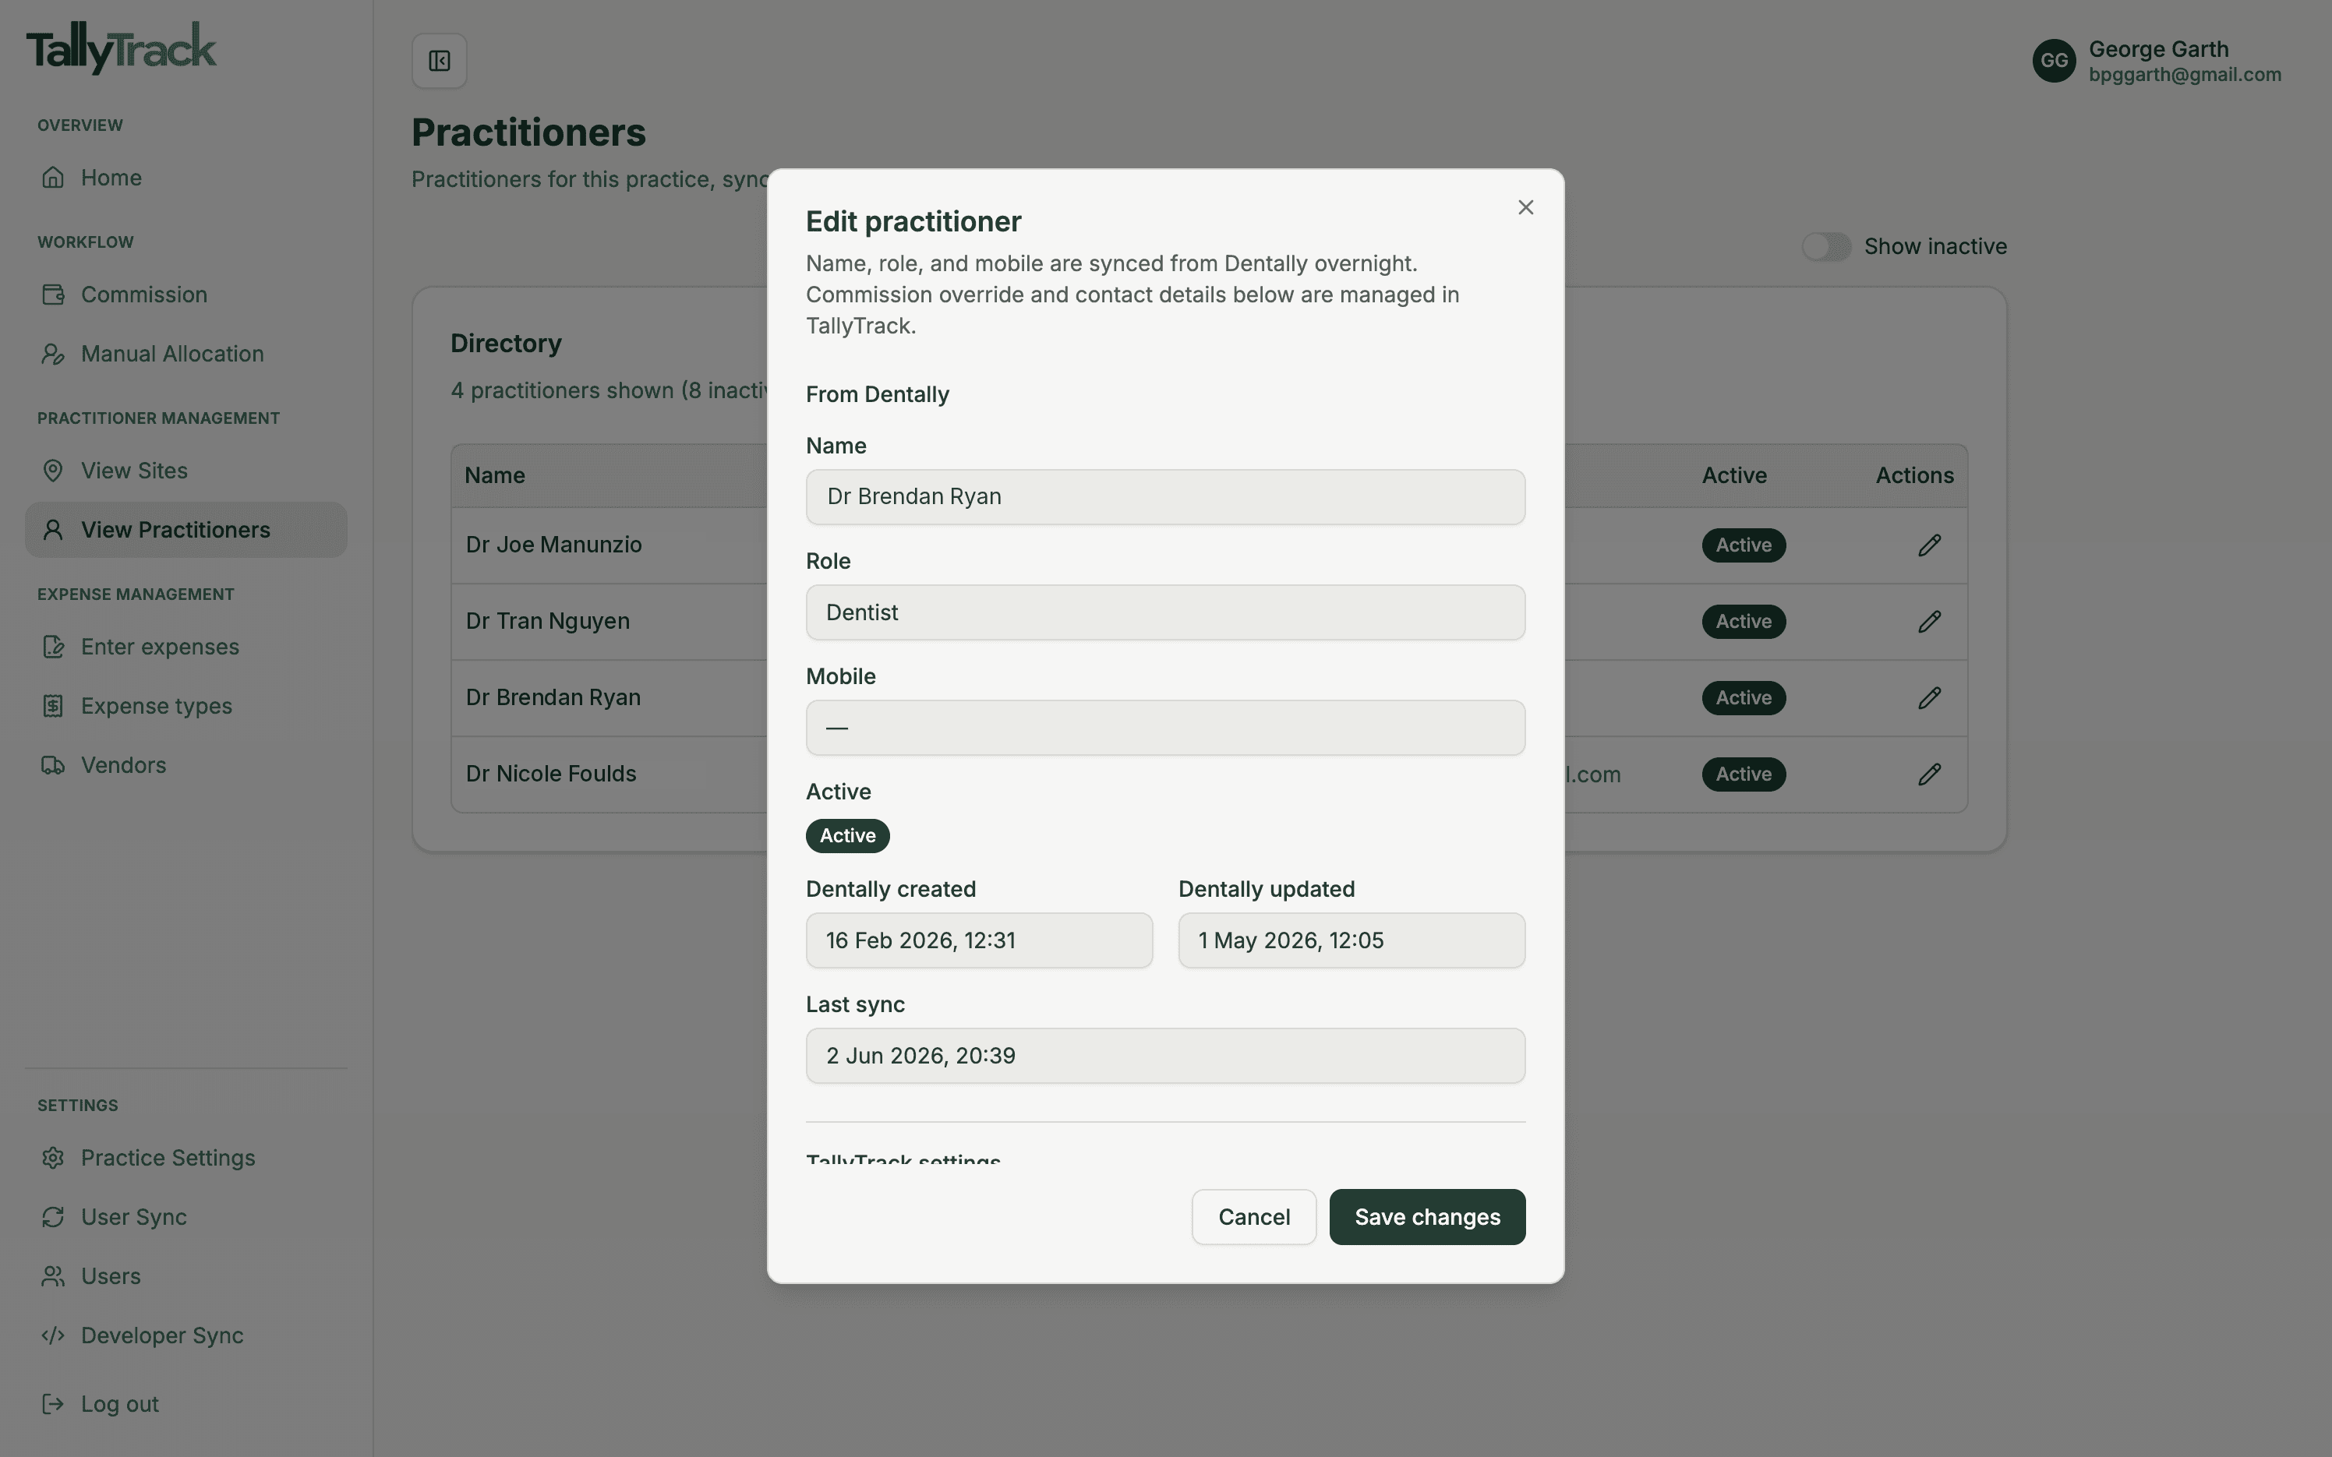
Task: Edit Dr Tran Nguyen pencil icon
Action: coord(1929,622)
